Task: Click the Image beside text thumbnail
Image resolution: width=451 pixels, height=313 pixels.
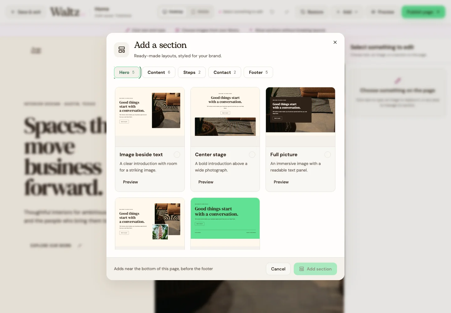Action: [150, 117]
